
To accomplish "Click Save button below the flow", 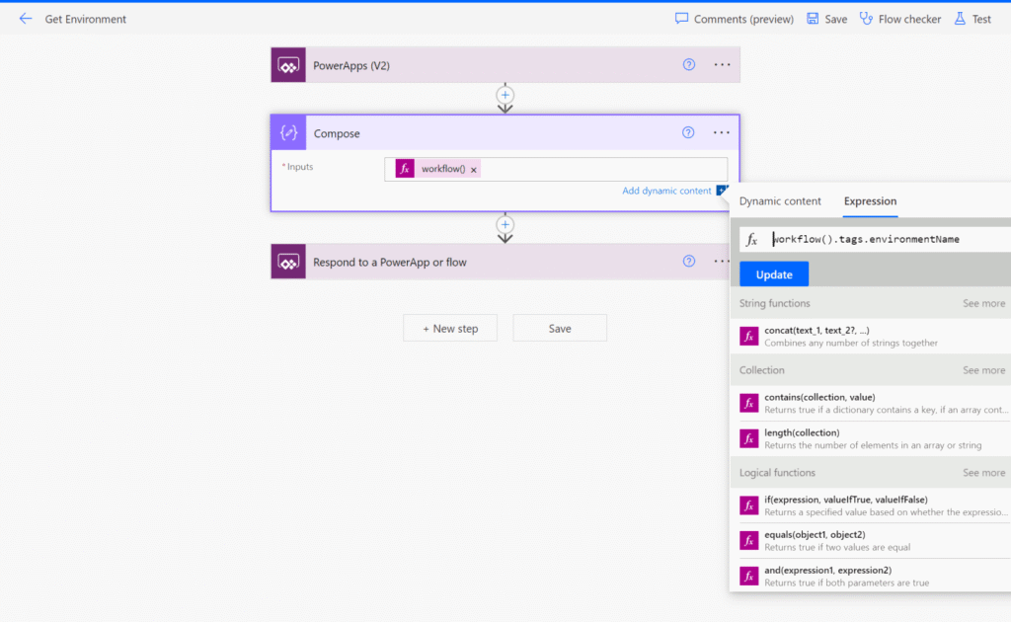I will (x=560, y=328).
